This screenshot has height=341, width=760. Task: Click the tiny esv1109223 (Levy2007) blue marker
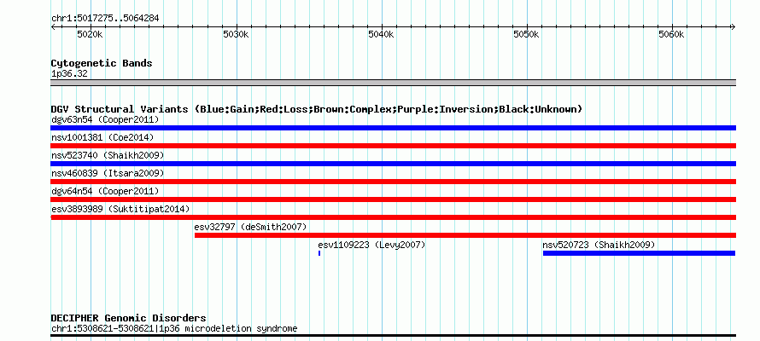click(319, 253)
